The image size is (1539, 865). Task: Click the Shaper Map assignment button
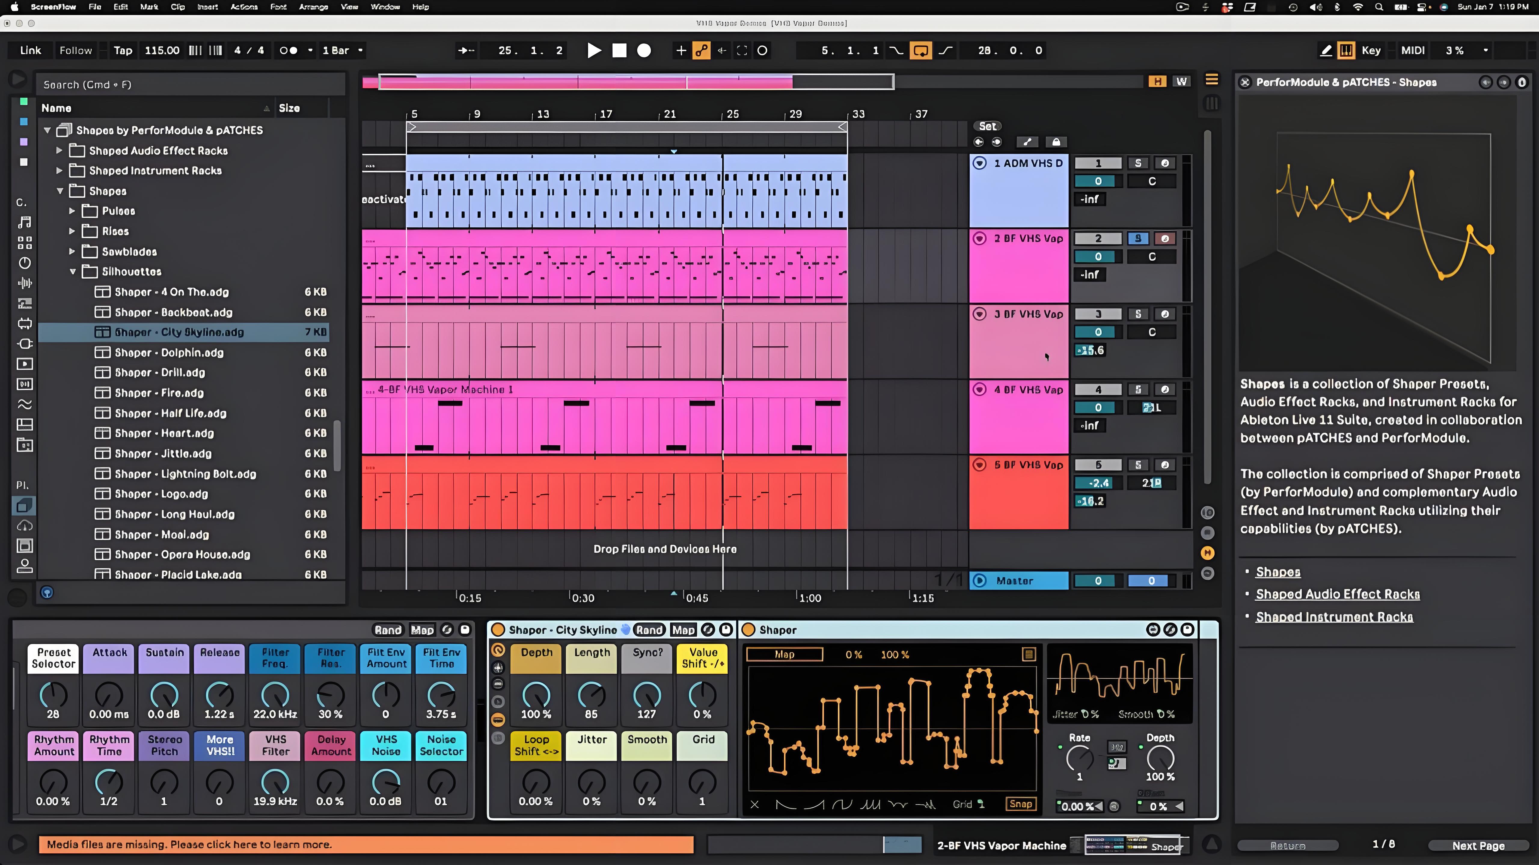pos(785,655)
